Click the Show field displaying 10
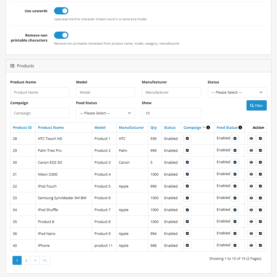This screenshot has width=277, height=277. pyautogui.click(x=171, y=113)
